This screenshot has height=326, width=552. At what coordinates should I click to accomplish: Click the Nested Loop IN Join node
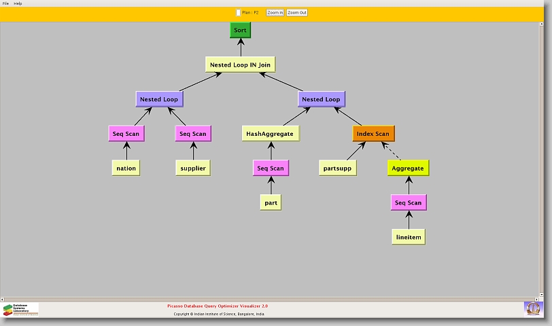click(x=240, y=65)
